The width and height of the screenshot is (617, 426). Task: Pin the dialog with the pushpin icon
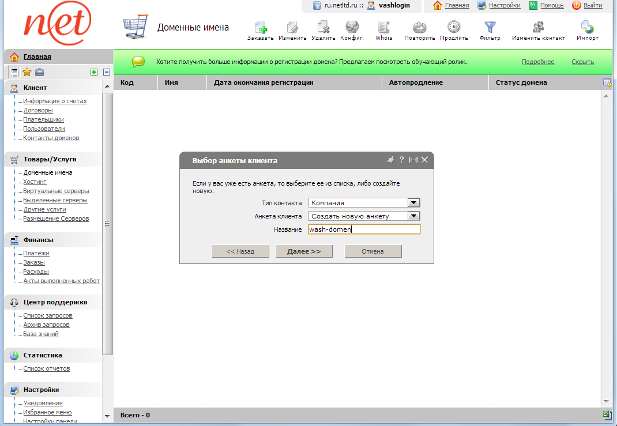[x=390, y=160]
